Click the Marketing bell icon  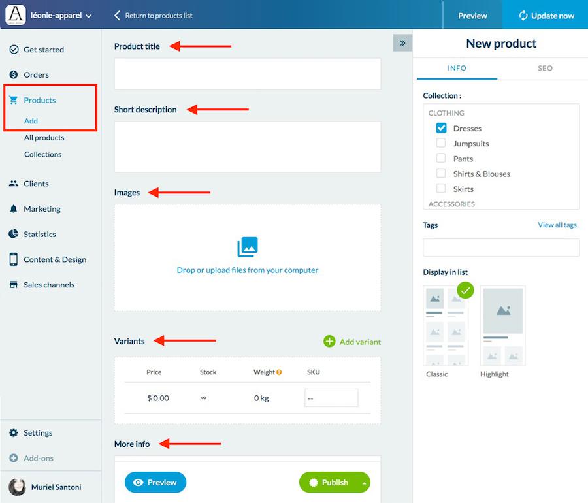click(x=14, y=209)
